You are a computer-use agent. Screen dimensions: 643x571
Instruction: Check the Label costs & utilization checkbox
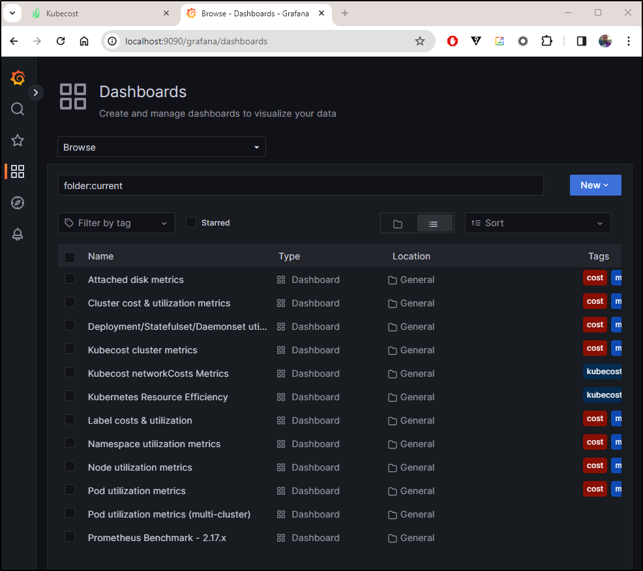coord(70,419)
